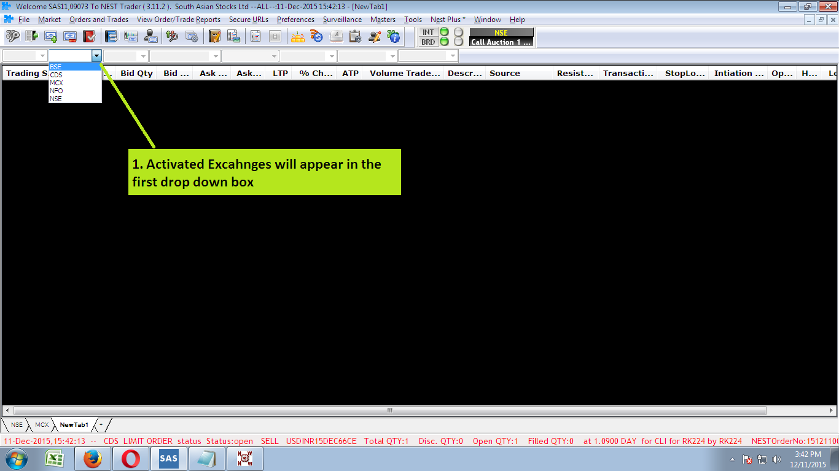Click the taskbar clock showing 3:42 PM
This screenshot has height=471, width=839.
pos(808,459)
